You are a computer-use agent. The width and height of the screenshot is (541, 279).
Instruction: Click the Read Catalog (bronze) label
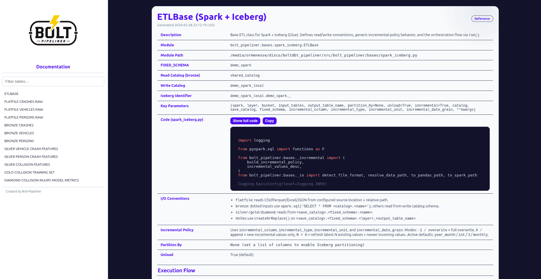(x=180, y=75)
